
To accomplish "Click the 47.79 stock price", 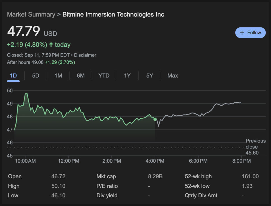I will tap(24, 31).
